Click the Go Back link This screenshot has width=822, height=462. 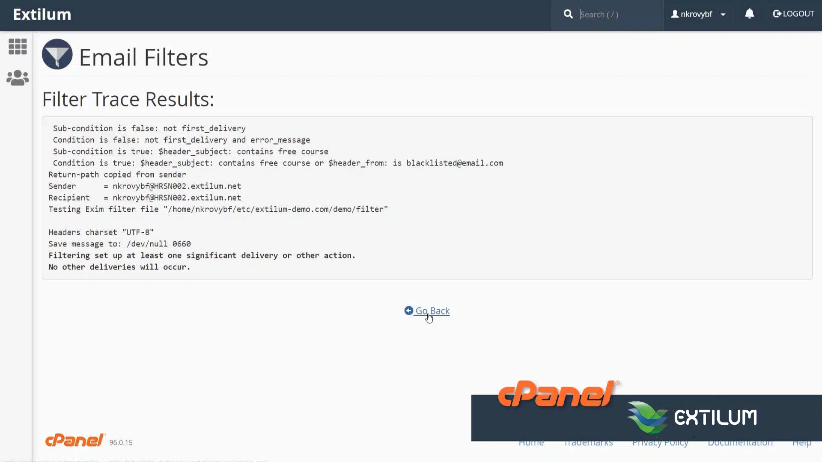(x=427, y=311)
